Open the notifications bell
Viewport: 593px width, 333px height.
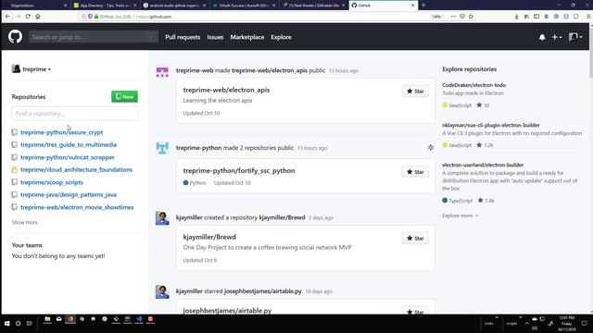542,37
